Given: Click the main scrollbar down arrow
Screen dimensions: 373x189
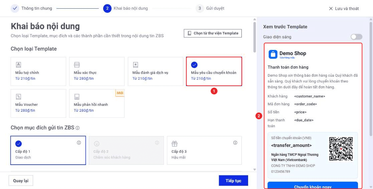Looking at the screenshot, I should click(x=254, y=170).
